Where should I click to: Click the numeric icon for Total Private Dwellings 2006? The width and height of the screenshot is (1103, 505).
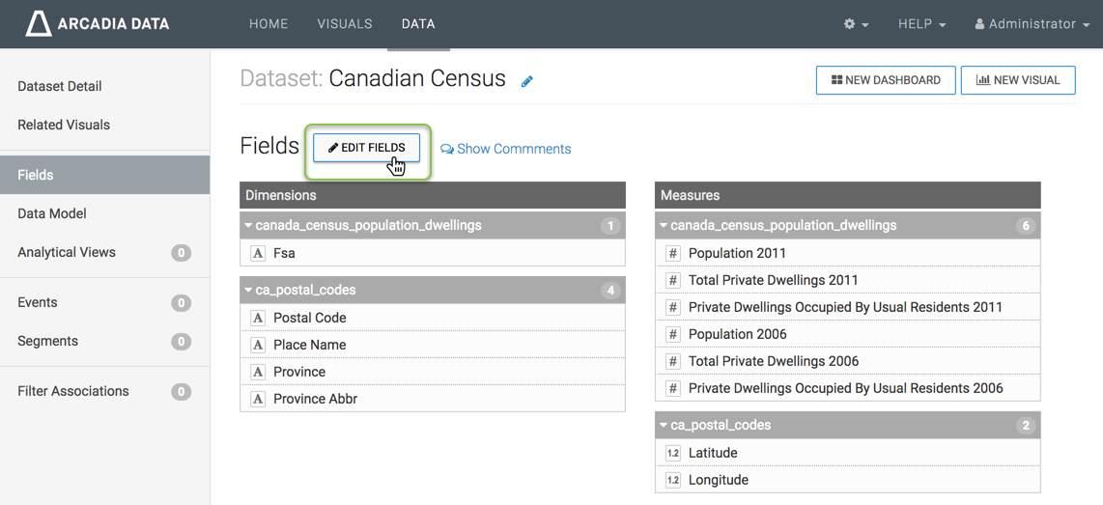[673, 361]
